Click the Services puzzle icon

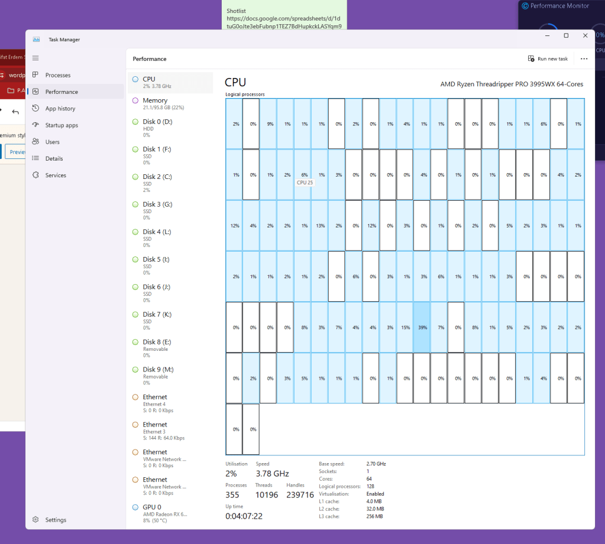pos(35,175)
